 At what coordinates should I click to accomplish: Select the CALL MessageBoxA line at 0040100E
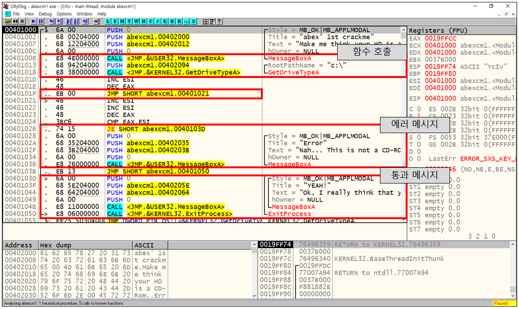(x=201, y=58)
